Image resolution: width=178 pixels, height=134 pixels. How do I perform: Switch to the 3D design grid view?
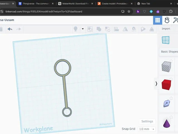point(158,20)
